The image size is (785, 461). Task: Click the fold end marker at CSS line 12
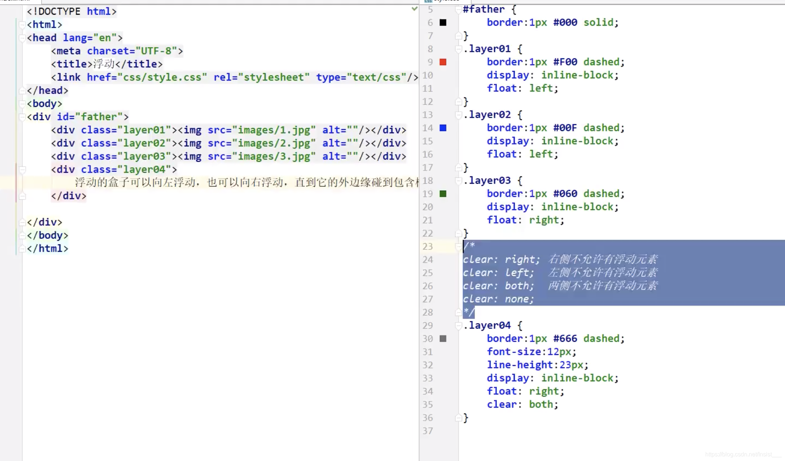click(x=458, y=102)
